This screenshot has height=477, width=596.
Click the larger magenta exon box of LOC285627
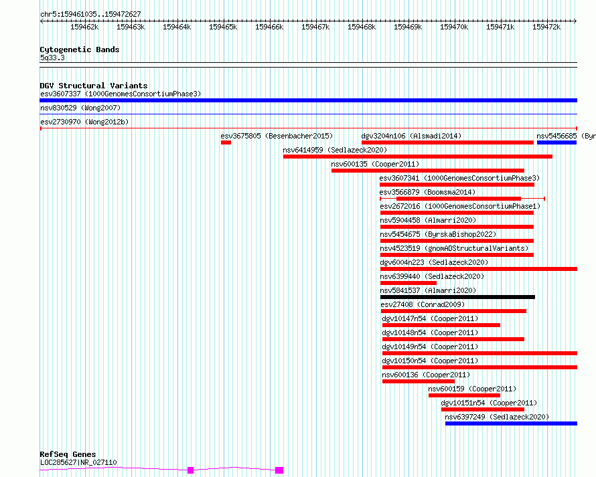point(279,470)
